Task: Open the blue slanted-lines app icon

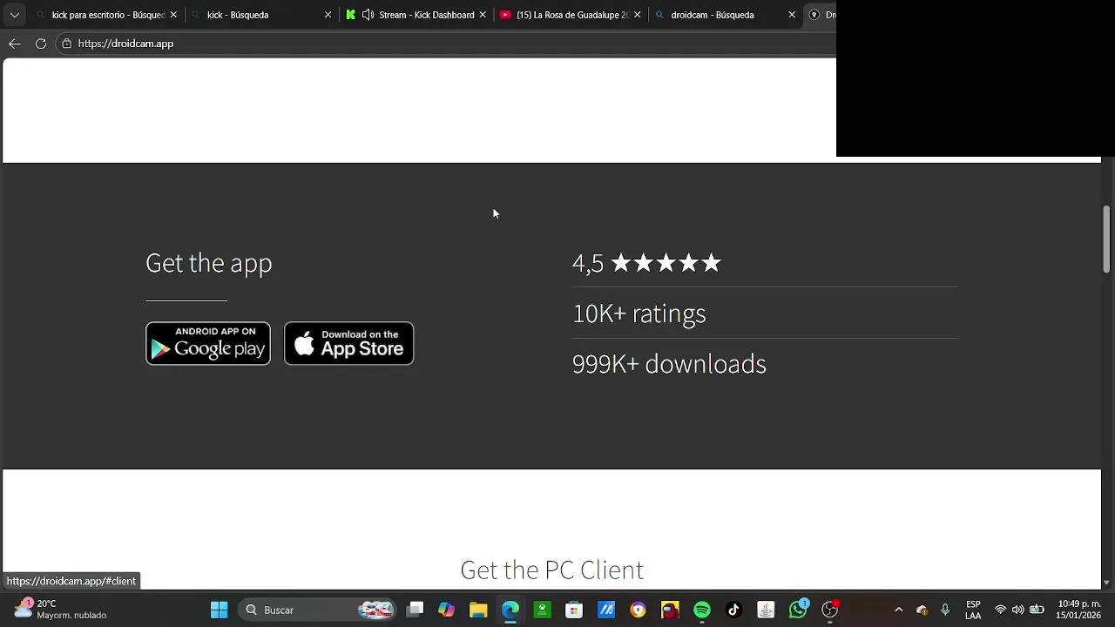Action: click(x=606, y=610)
